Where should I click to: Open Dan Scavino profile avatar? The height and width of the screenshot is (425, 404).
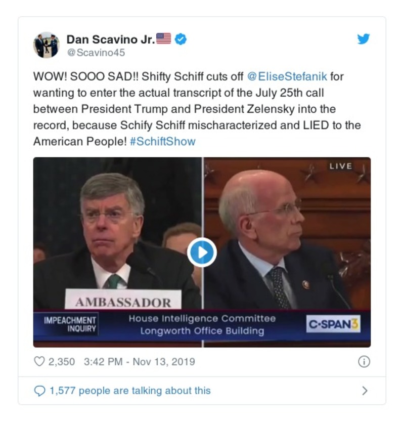[x=47, y=45]
